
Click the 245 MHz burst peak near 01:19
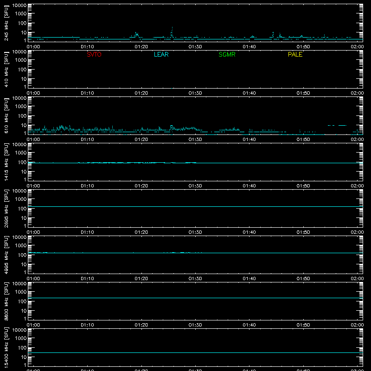point(136,34)
